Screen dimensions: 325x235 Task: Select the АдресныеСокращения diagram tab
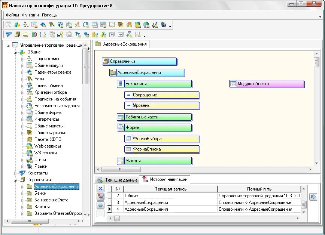coord(121,44)
